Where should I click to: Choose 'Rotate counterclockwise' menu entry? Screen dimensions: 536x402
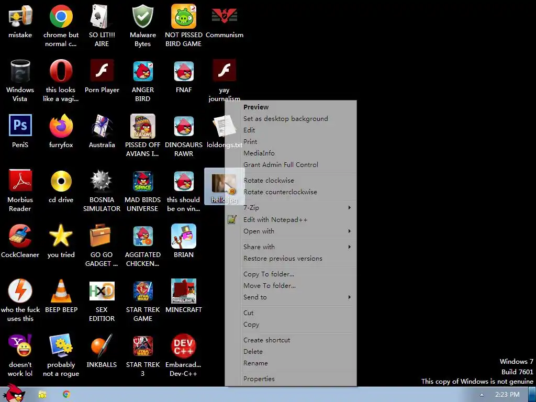click(x=291, y=192)
